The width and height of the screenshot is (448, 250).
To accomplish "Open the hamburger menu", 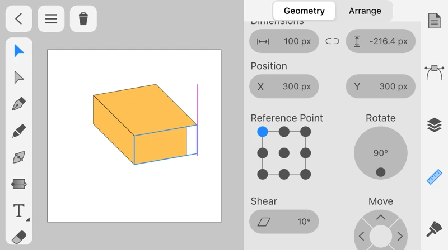I will point(51,19).
